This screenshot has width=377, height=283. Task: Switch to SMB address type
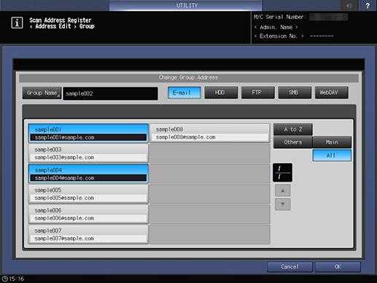click(x=295, y=93)
